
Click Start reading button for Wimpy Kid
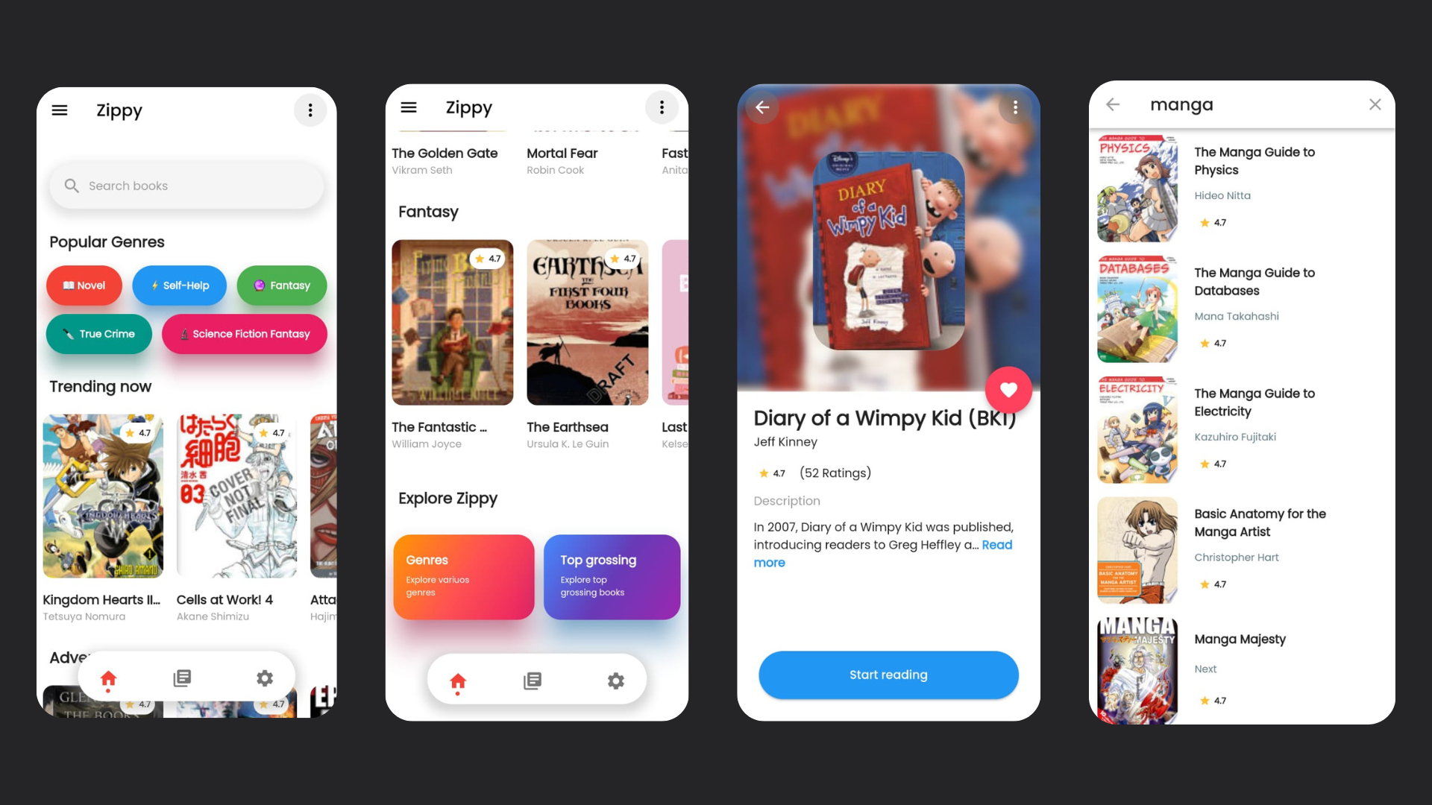pyautogui.click(x=888, y=675)
